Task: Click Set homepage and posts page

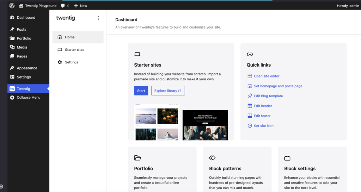Action: [x=278, y=86]
